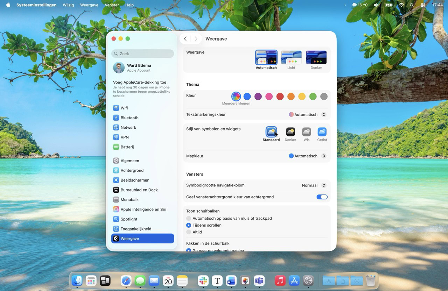Launch Safari from the Dock
This screenshot has height=291, width=448.
pos(126,281)
